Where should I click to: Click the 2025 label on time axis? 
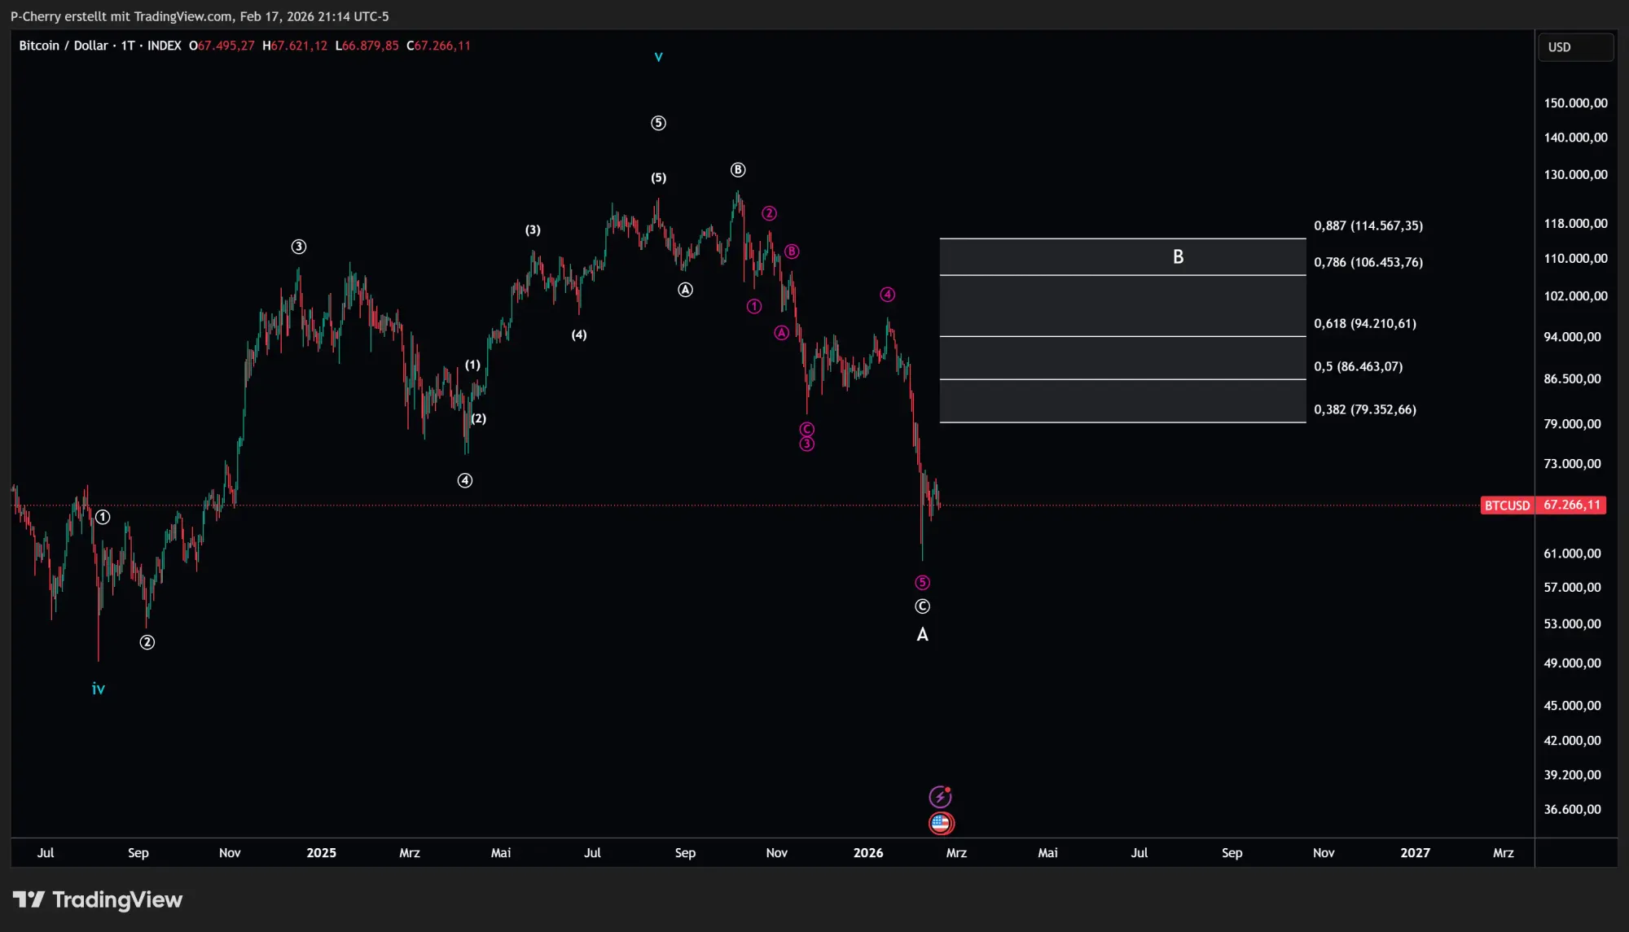click(x=321, y=853)
